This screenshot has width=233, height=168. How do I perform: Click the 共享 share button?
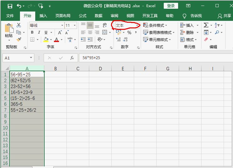[x=225, y=16]
